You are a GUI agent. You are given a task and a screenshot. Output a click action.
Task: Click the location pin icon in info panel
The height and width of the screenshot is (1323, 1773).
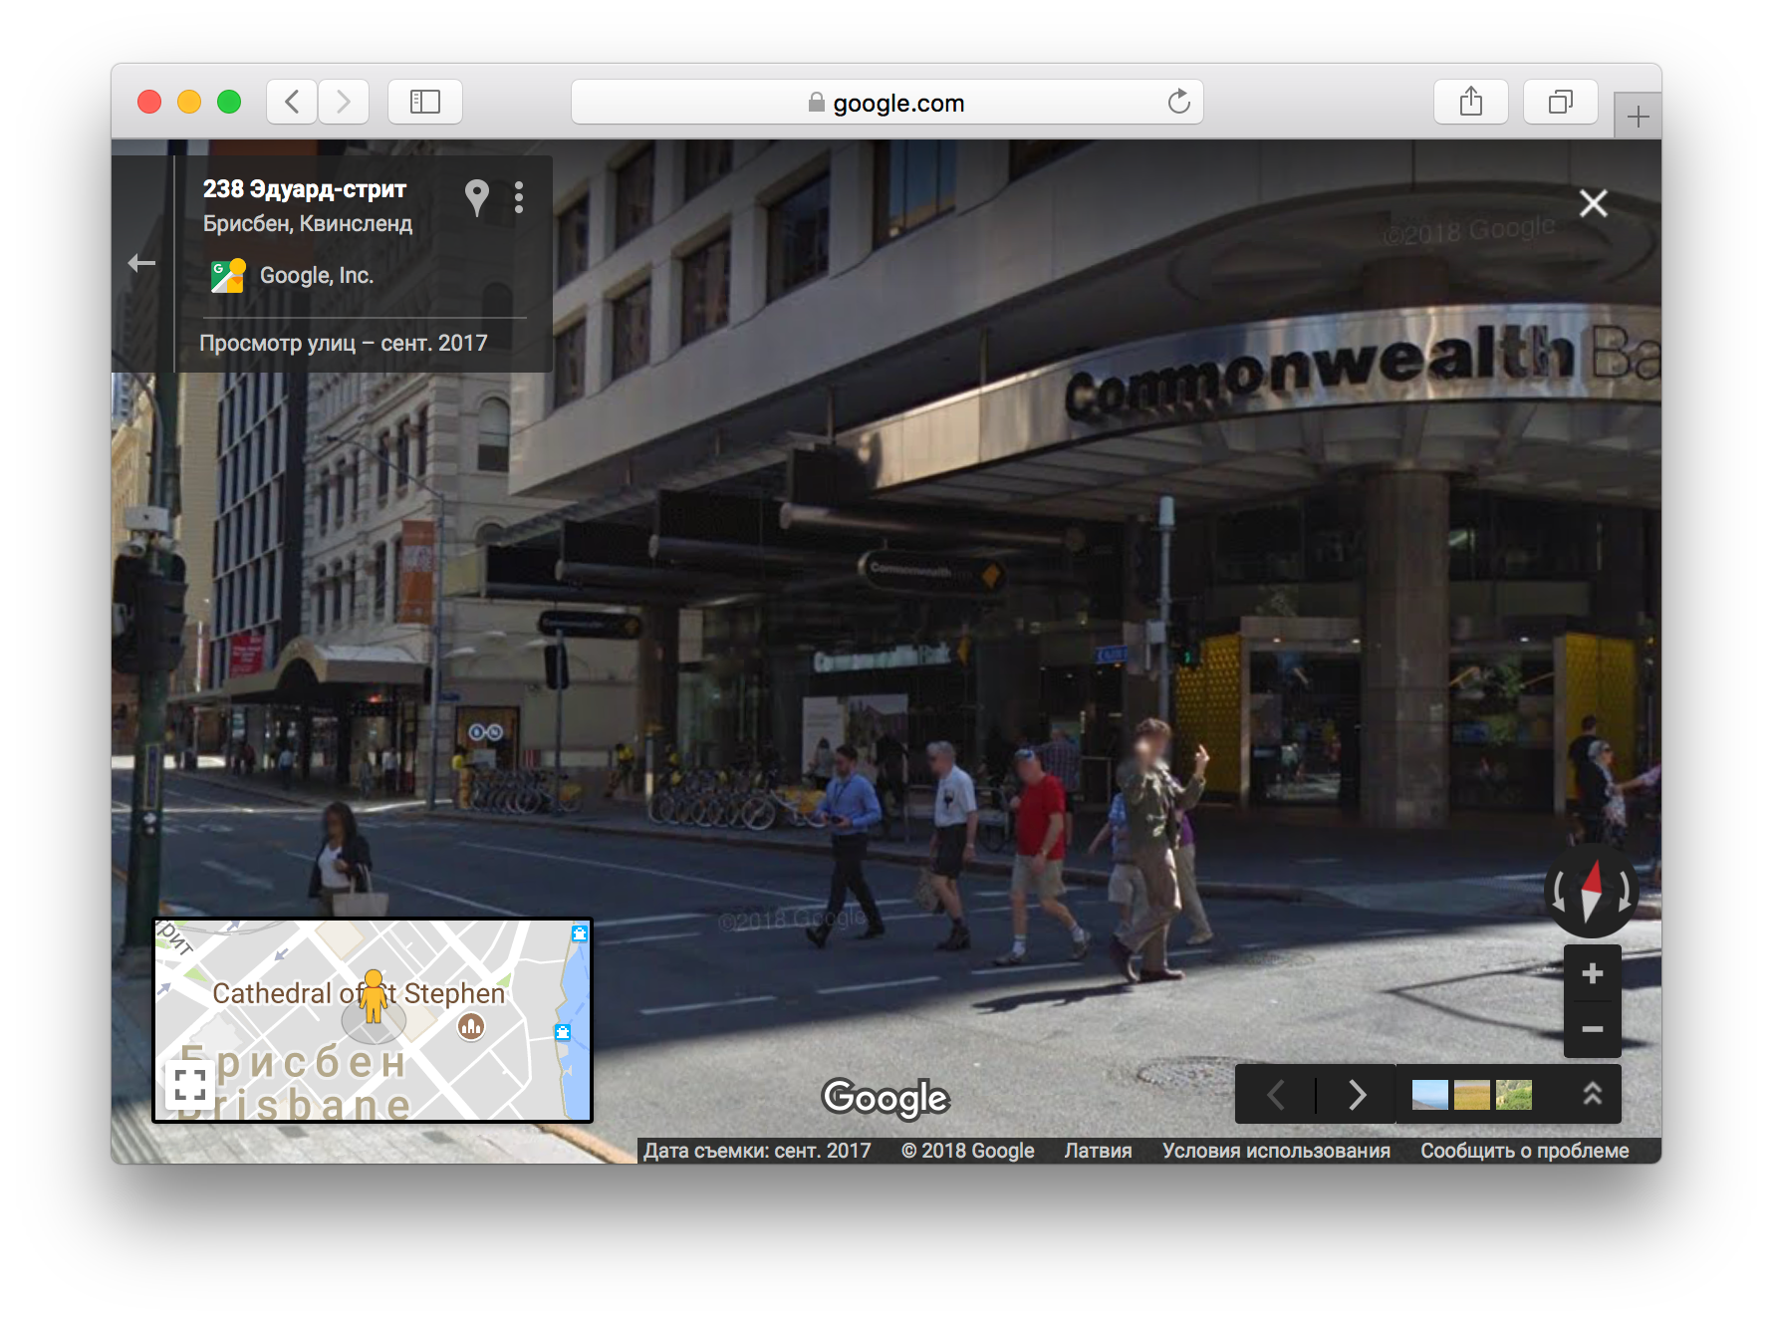[x=477, y=196]
